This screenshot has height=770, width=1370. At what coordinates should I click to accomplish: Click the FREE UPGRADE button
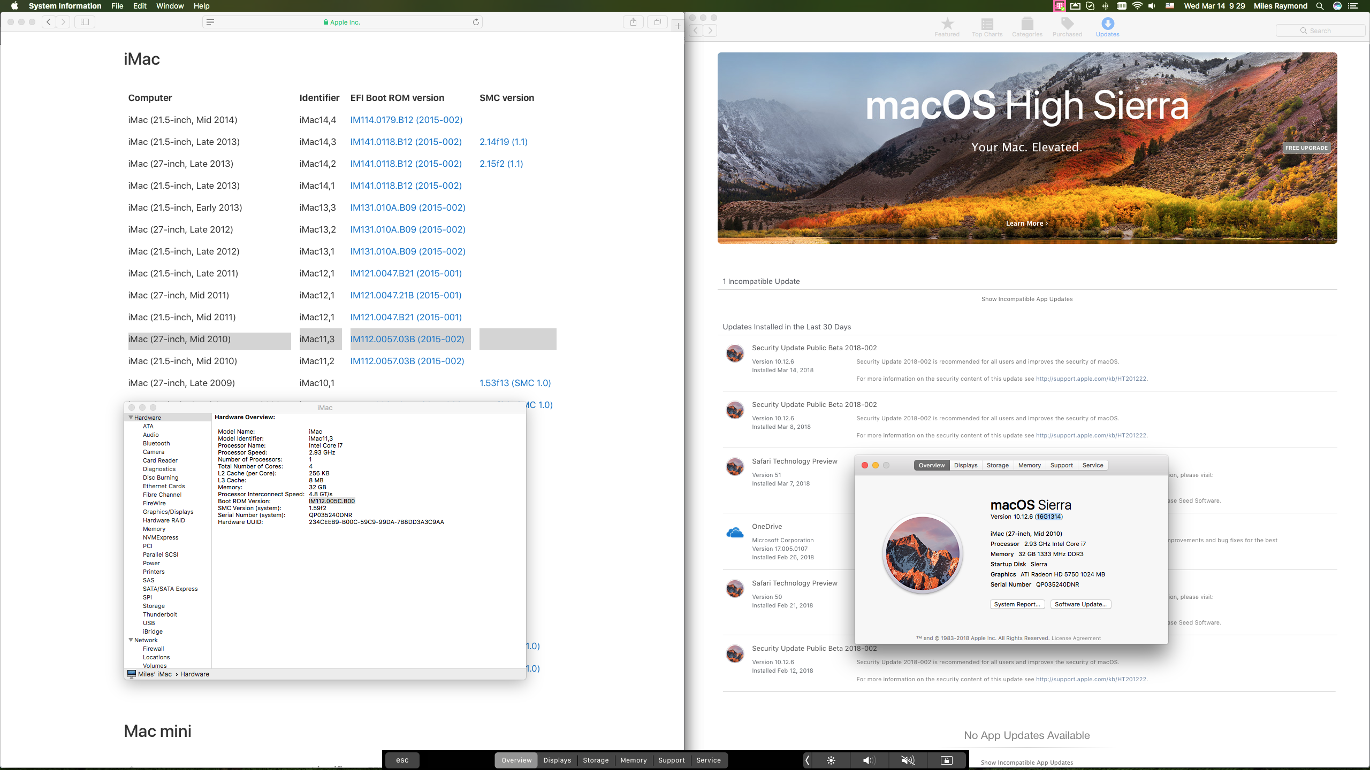1306,148
